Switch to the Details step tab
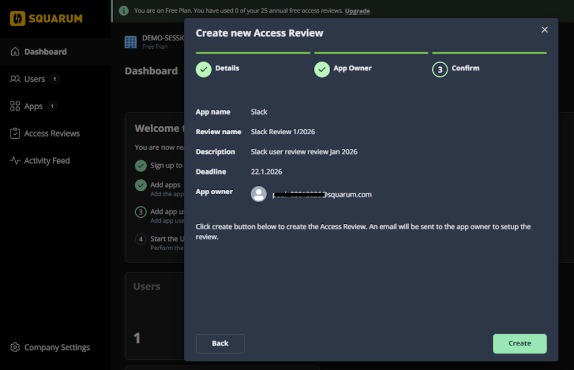Screen dimensions: 574x370 [228, 68]
